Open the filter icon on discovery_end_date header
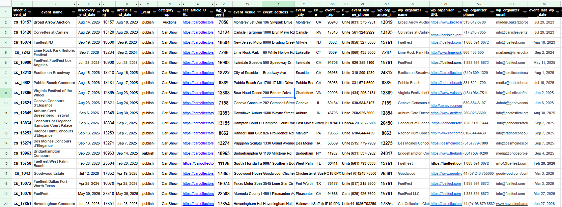Image resolution: width=562 pixels, height=207 pixels. [99, 12]
